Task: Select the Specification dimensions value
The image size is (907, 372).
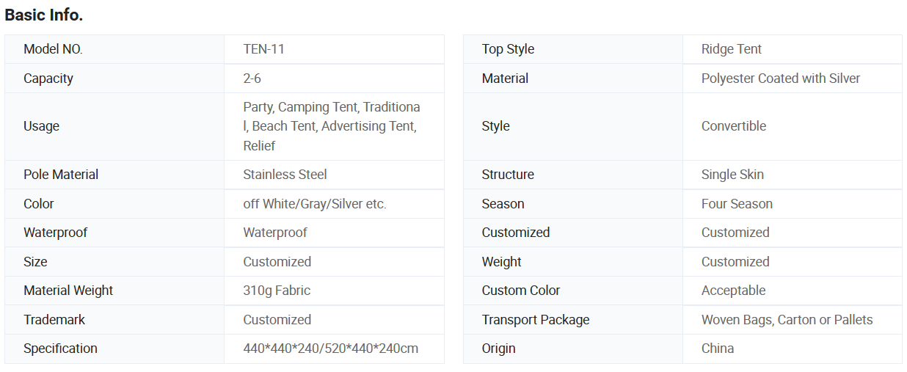Action: tap(330, 349)
